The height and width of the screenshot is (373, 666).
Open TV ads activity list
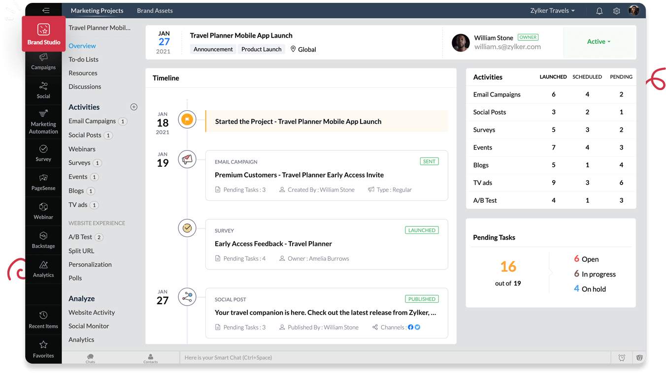click(78, 205)
